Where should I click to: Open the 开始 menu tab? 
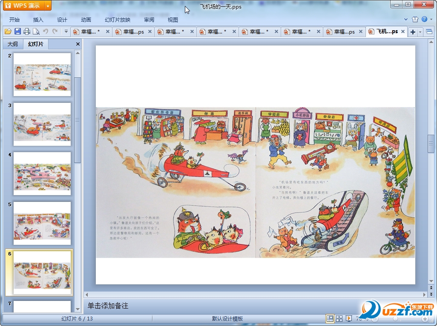pyautogui.click(x=14, y=20)
